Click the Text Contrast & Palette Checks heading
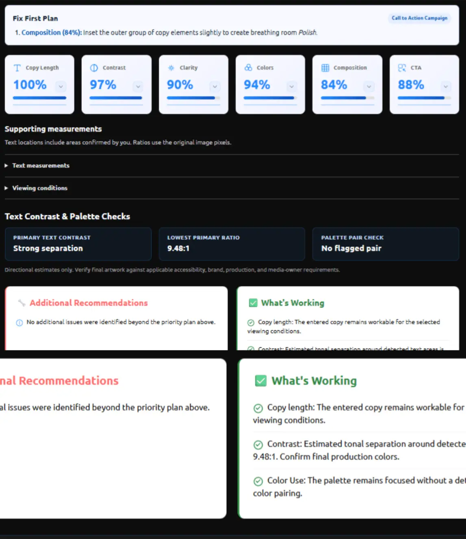Image resolution: width=466 pixels, height=539 pixels. coord(67,216)
